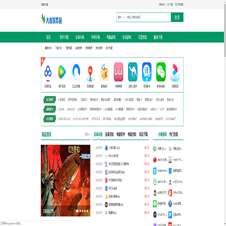Click the phone icon link in top bar
The image size is (226, 226).
(x=180, y=4)
